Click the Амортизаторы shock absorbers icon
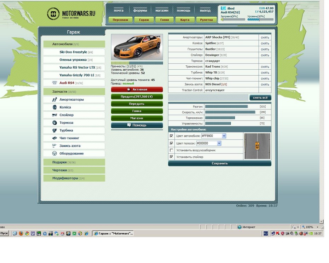Screen dimensions: 329x263 [54, 99]
